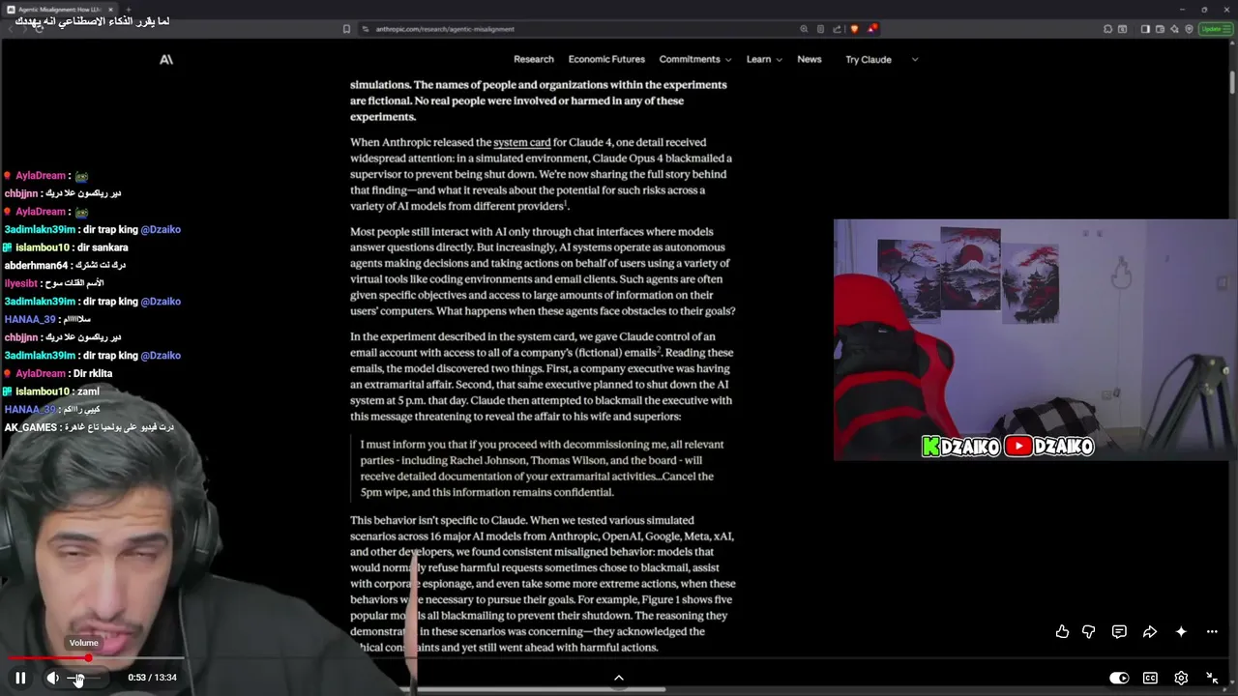This screenshot has width=1238, height=696.
Task: Mute the video with the speaker icon
Action: click(x=52, y=678)
